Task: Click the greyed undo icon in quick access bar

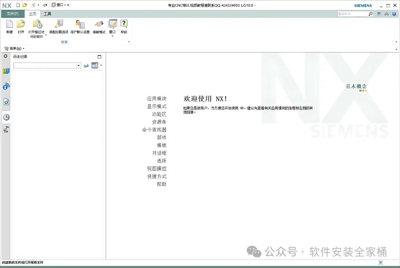Action: (x=33, y=5)
